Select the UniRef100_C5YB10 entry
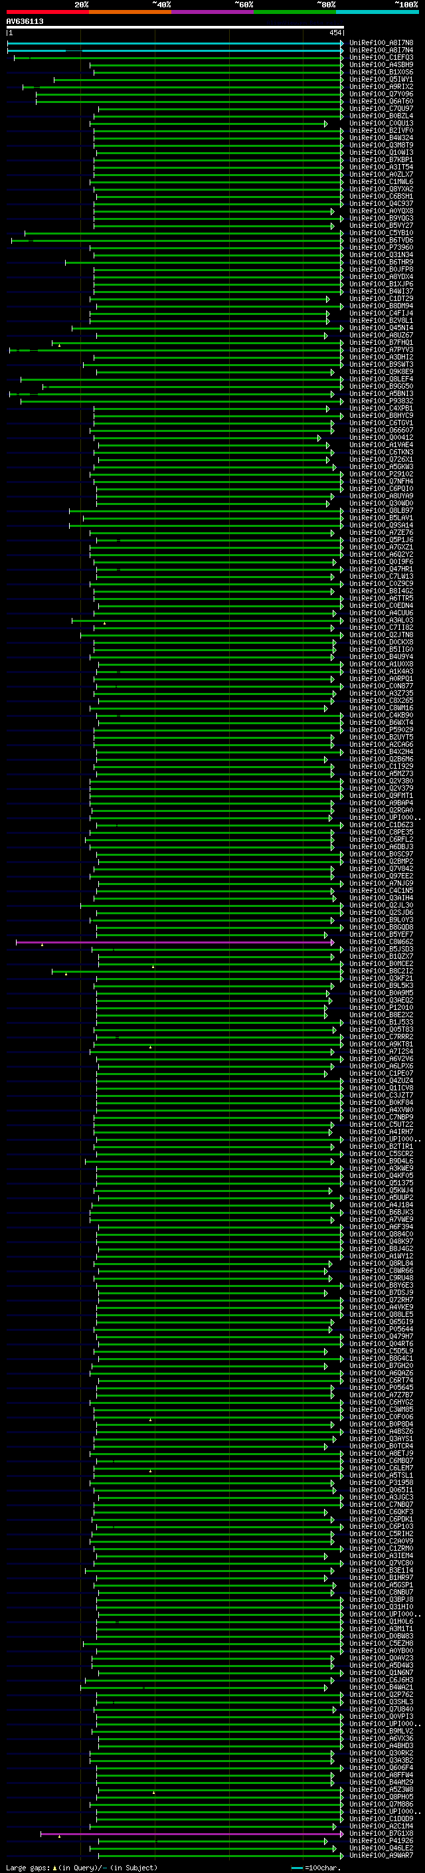 pyautogui.click(x=381, y=233)
